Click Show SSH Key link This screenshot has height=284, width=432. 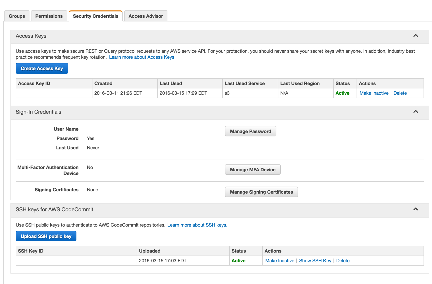pos(315,261)
